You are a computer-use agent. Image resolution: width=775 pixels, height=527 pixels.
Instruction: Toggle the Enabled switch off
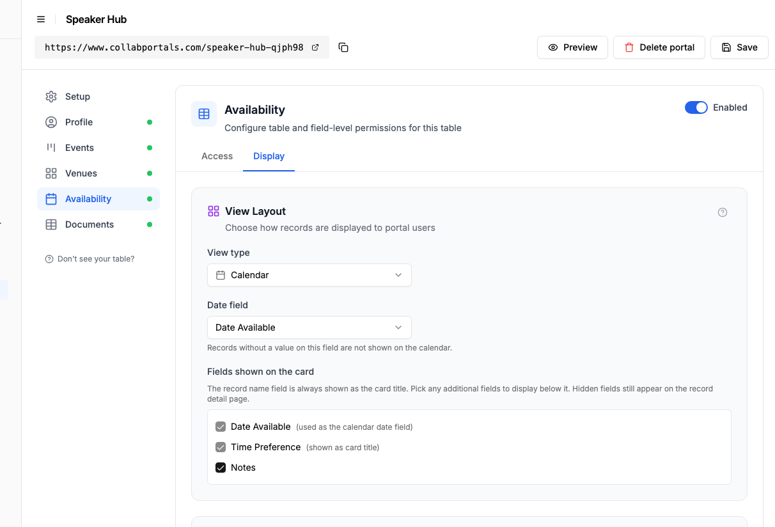coord(696,107)
